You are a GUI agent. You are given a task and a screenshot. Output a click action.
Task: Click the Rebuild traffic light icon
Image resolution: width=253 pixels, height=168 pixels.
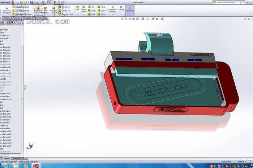coord(55,2)
